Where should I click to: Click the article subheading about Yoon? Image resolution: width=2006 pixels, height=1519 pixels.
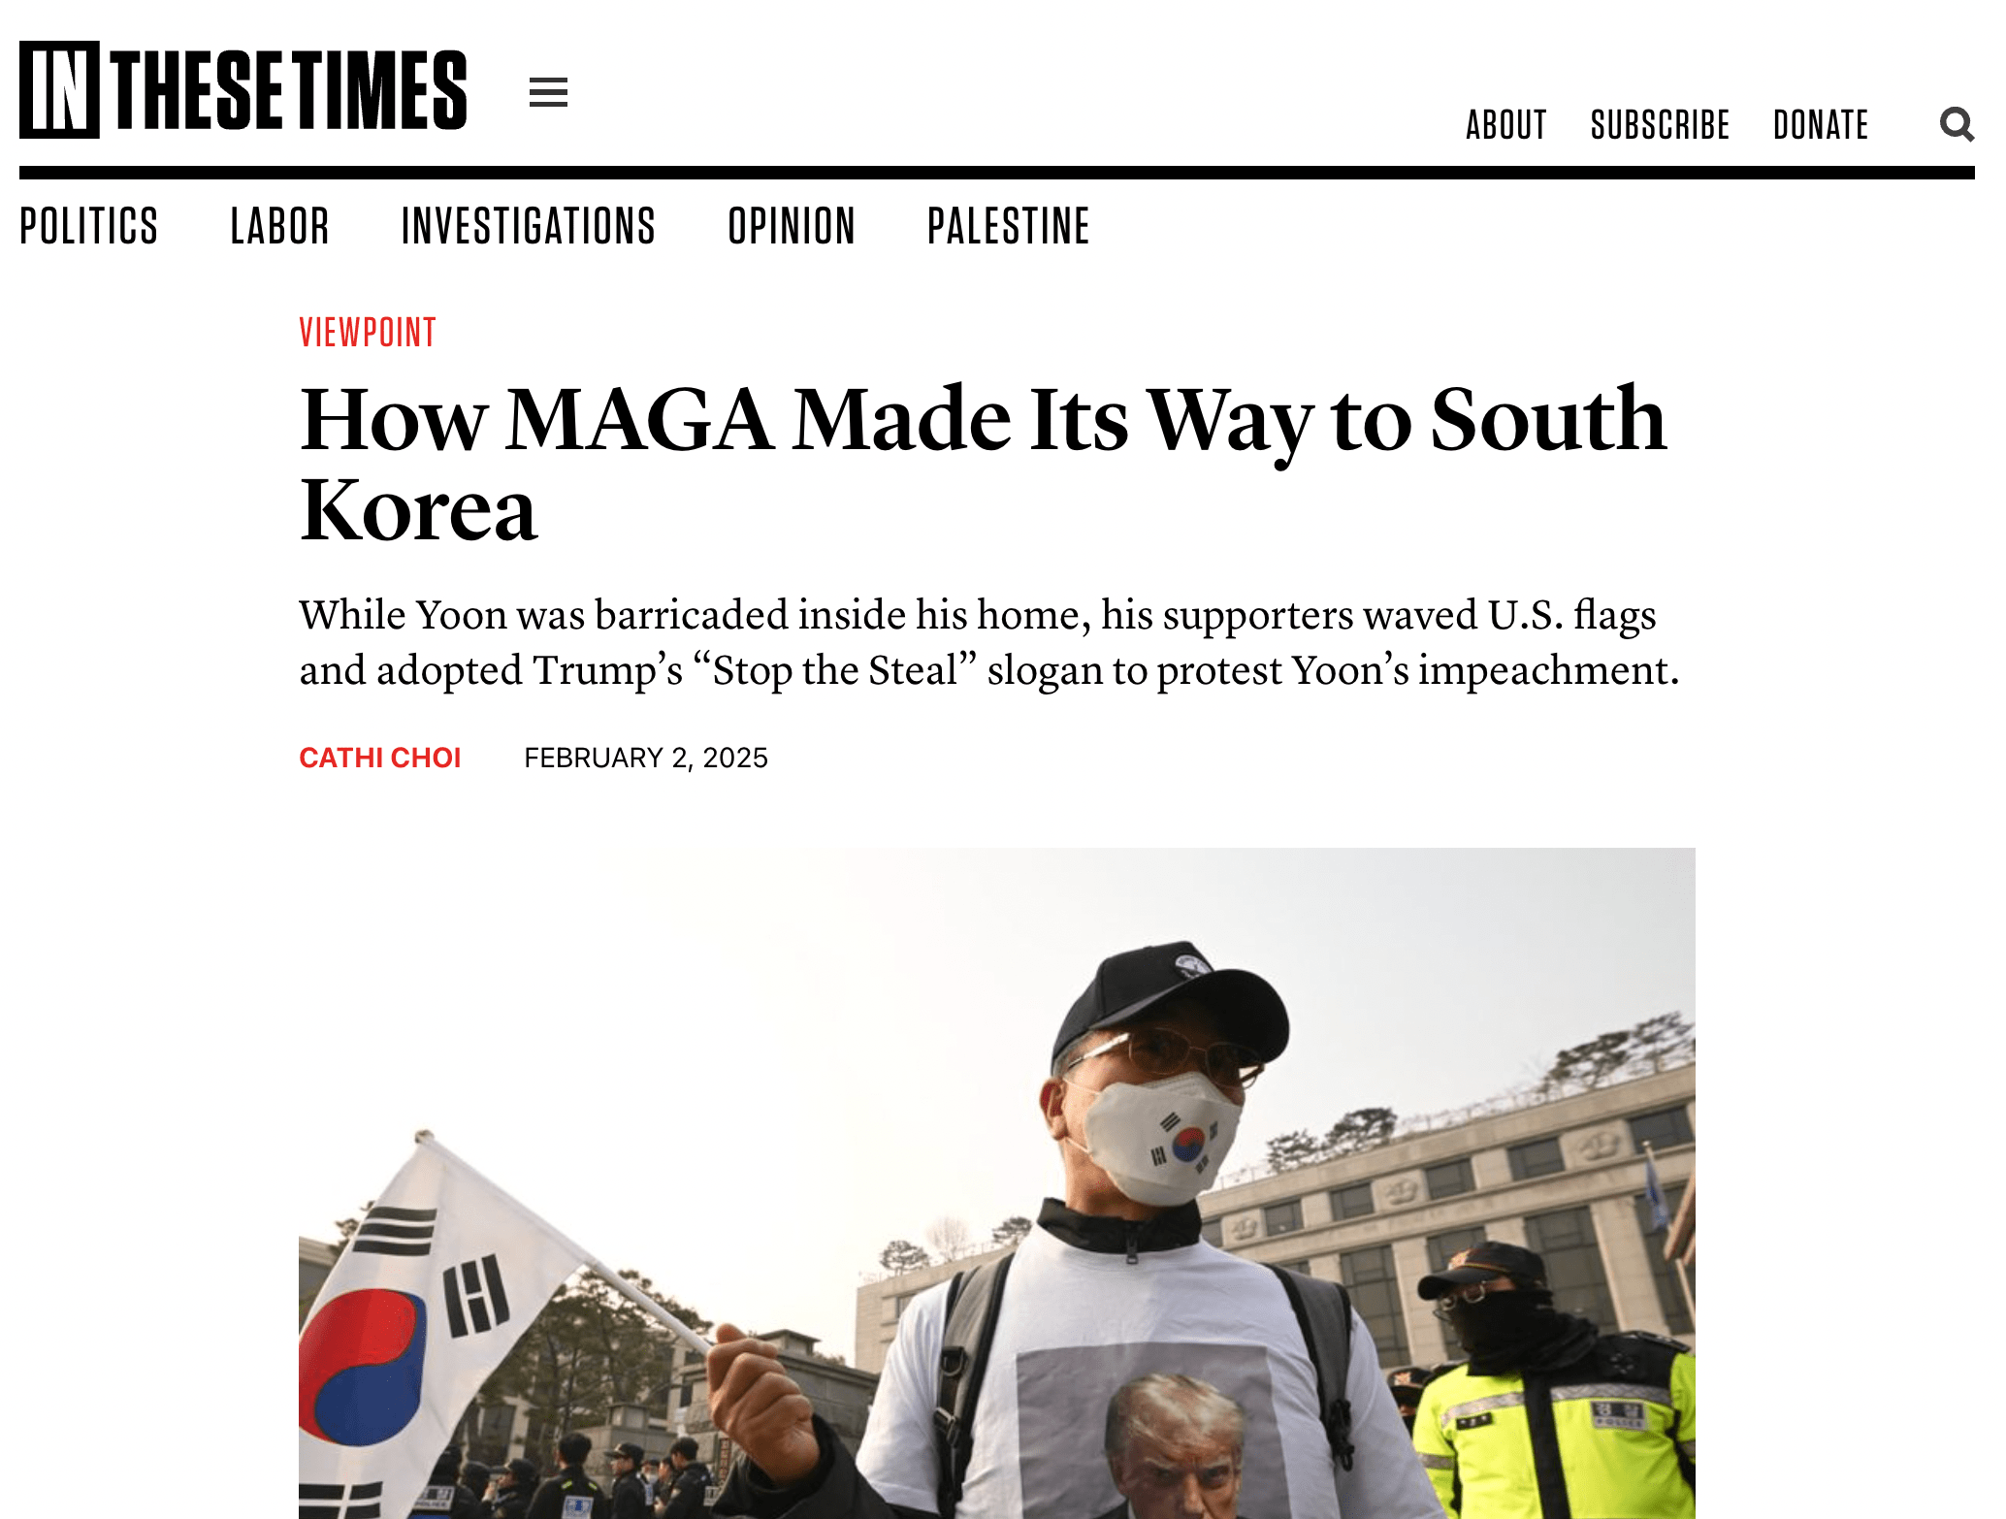[x=989, y=642]
